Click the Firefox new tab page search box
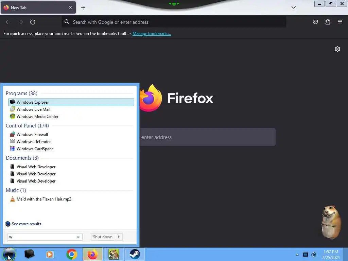 pos(208,137)
